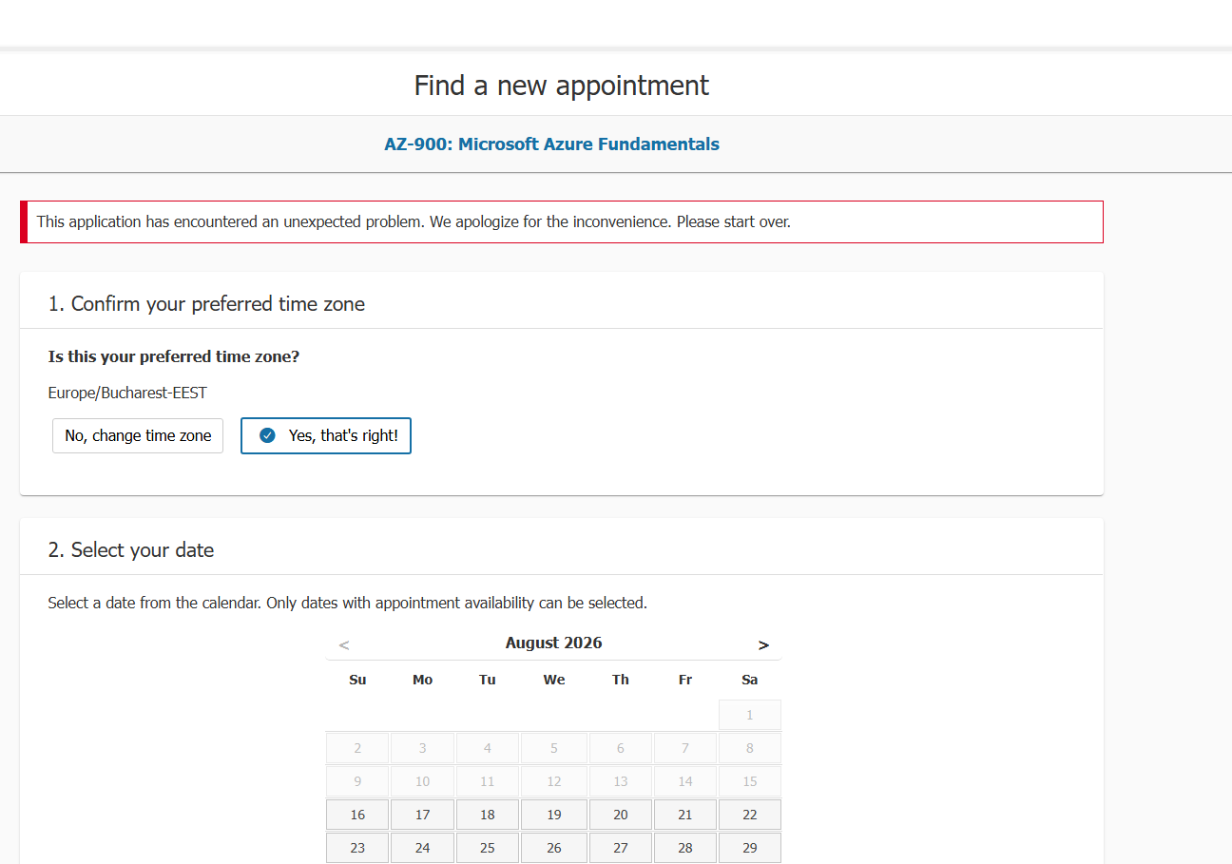This screenshot has height=864, width=1232.
Task: Select August 28 on the calendar
Action: pos(685,848)
